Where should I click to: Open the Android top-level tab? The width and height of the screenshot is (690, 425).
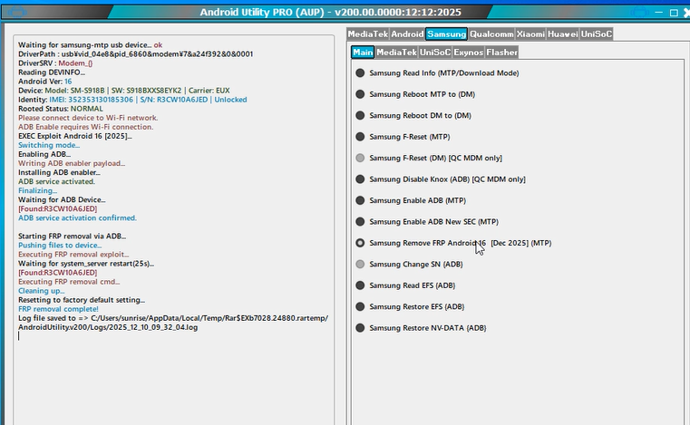point(407,34)
